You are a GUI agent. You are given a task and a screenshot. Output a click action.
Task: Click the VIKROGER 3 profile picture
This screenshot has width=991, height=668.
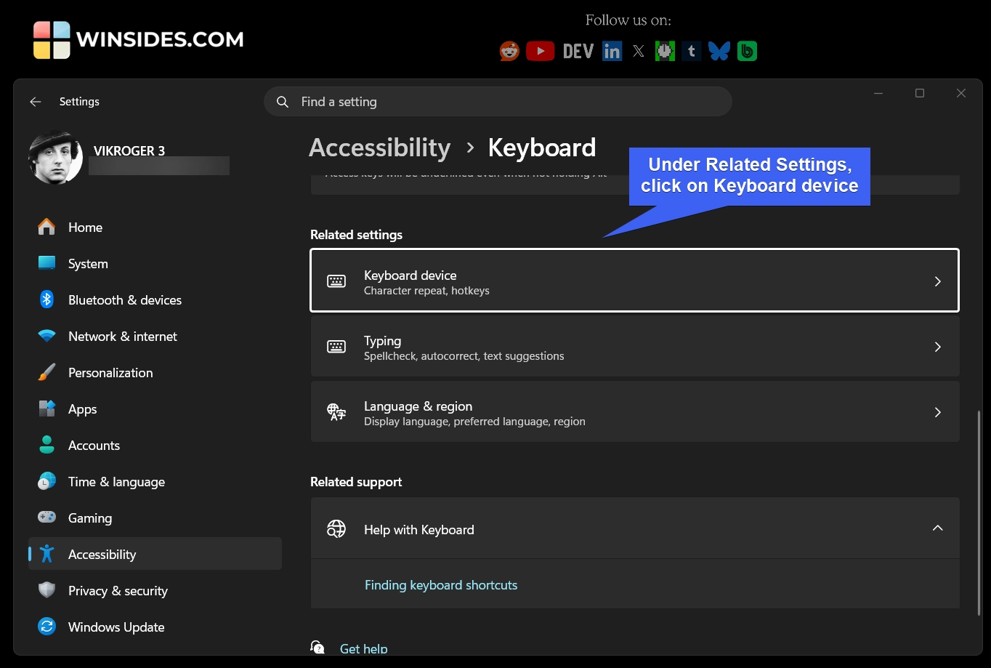(x=55, y=158)
